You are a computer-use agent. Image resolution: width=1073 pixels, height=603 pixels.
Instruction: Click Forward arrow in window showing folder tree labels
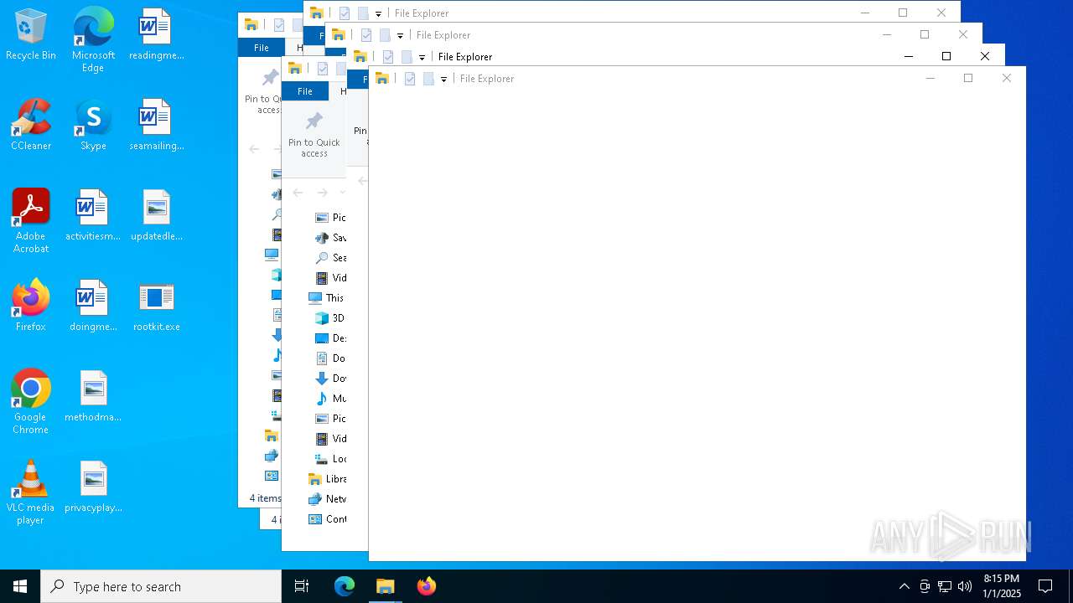pyautogui.click(x=322, y=193)
